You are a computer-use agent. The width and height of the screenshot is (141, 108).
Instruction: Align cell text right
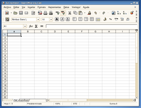coord(86,19)
